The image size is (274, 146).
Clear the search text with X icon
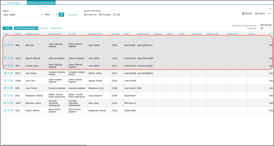42,15
